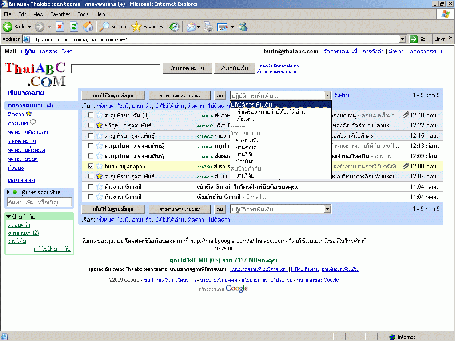Image resolution: width=455 pixels, height=341 pixels.
Task: Expand the address bar URL dropdown arrow
Action: coord(403,39)
